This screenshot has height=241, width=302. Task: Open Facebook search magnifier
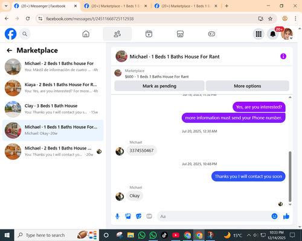click(x=25, y=34)
